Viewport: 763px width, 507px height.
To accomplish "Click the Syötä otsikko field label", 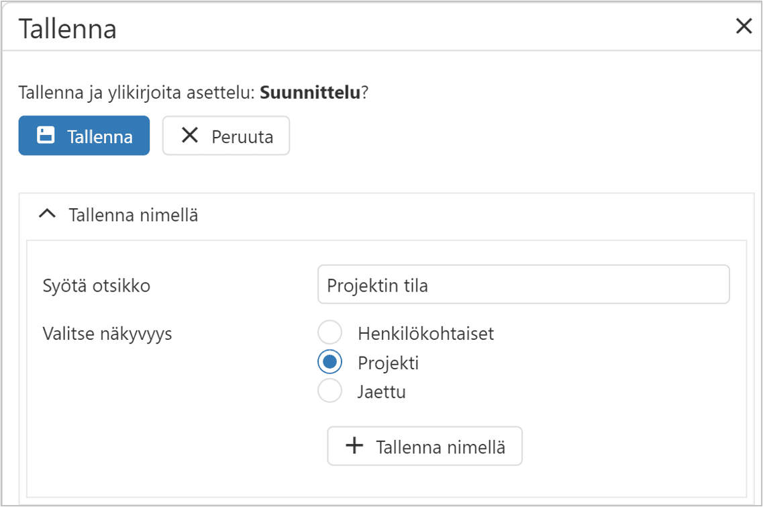I will click(x=96, y=285).
